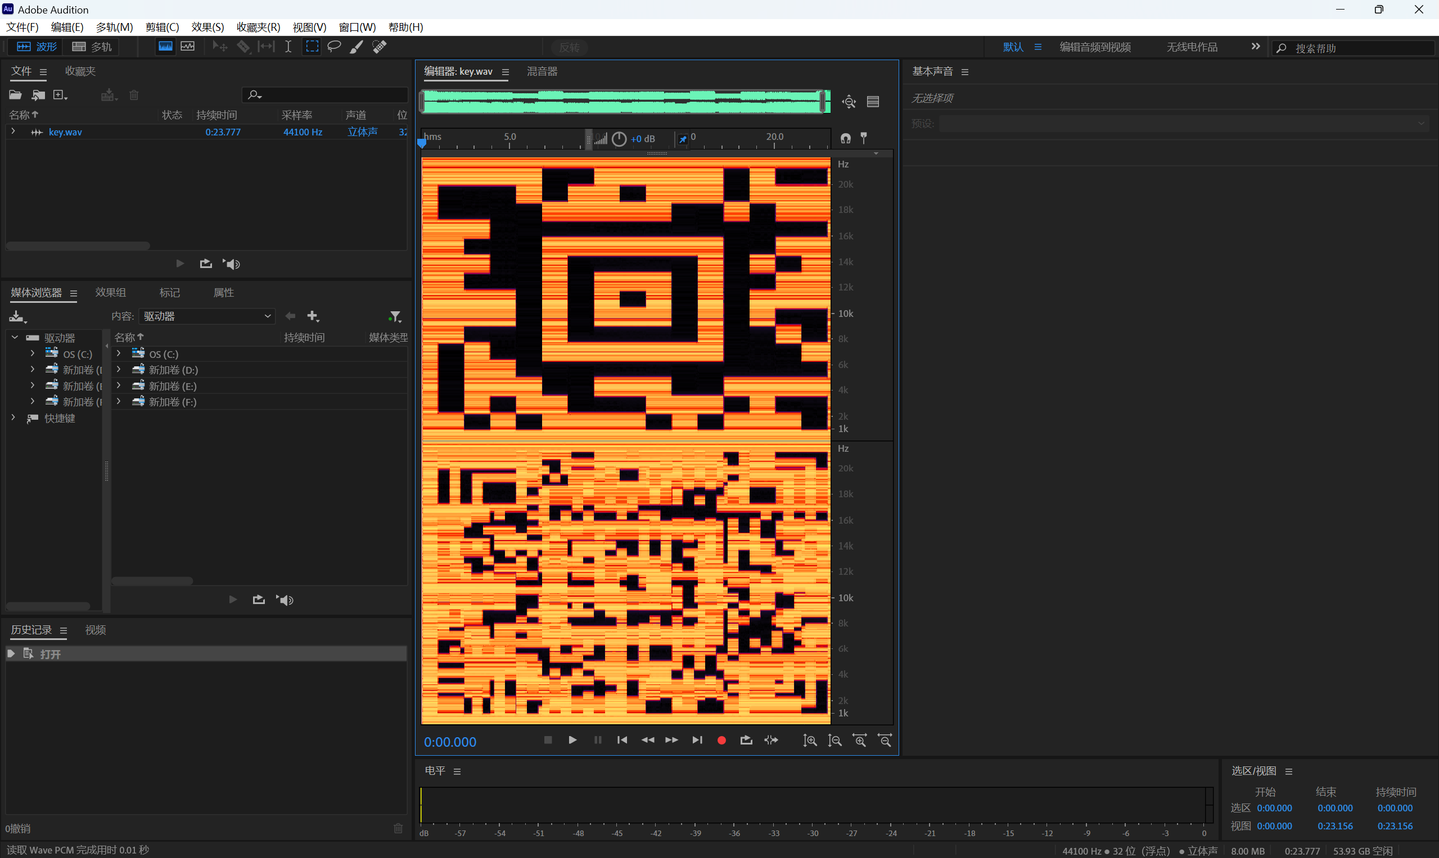Expand the key.wav file entry

[x=13, y=131]
